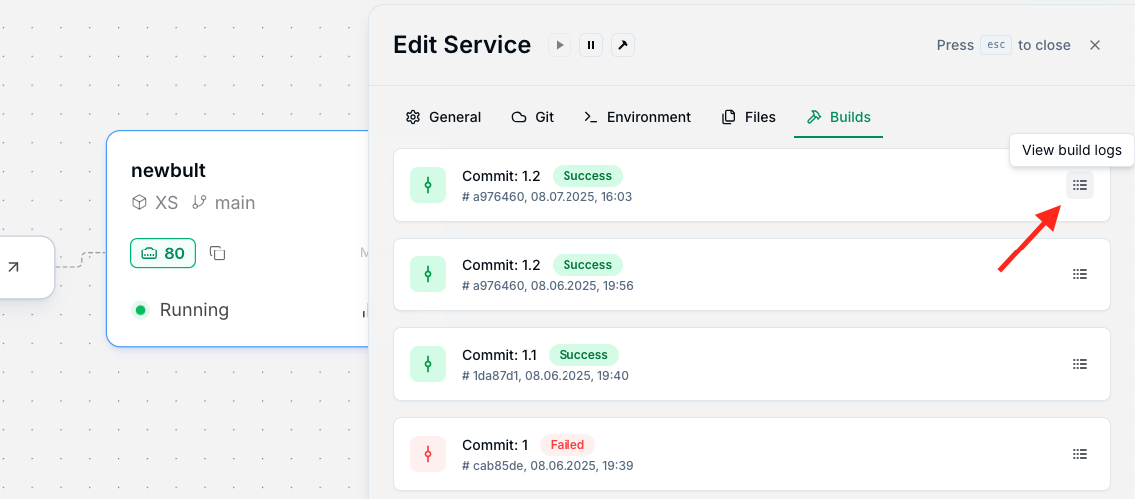Open the Git tab
This screenshot has width=1135, height=499.
532,117
